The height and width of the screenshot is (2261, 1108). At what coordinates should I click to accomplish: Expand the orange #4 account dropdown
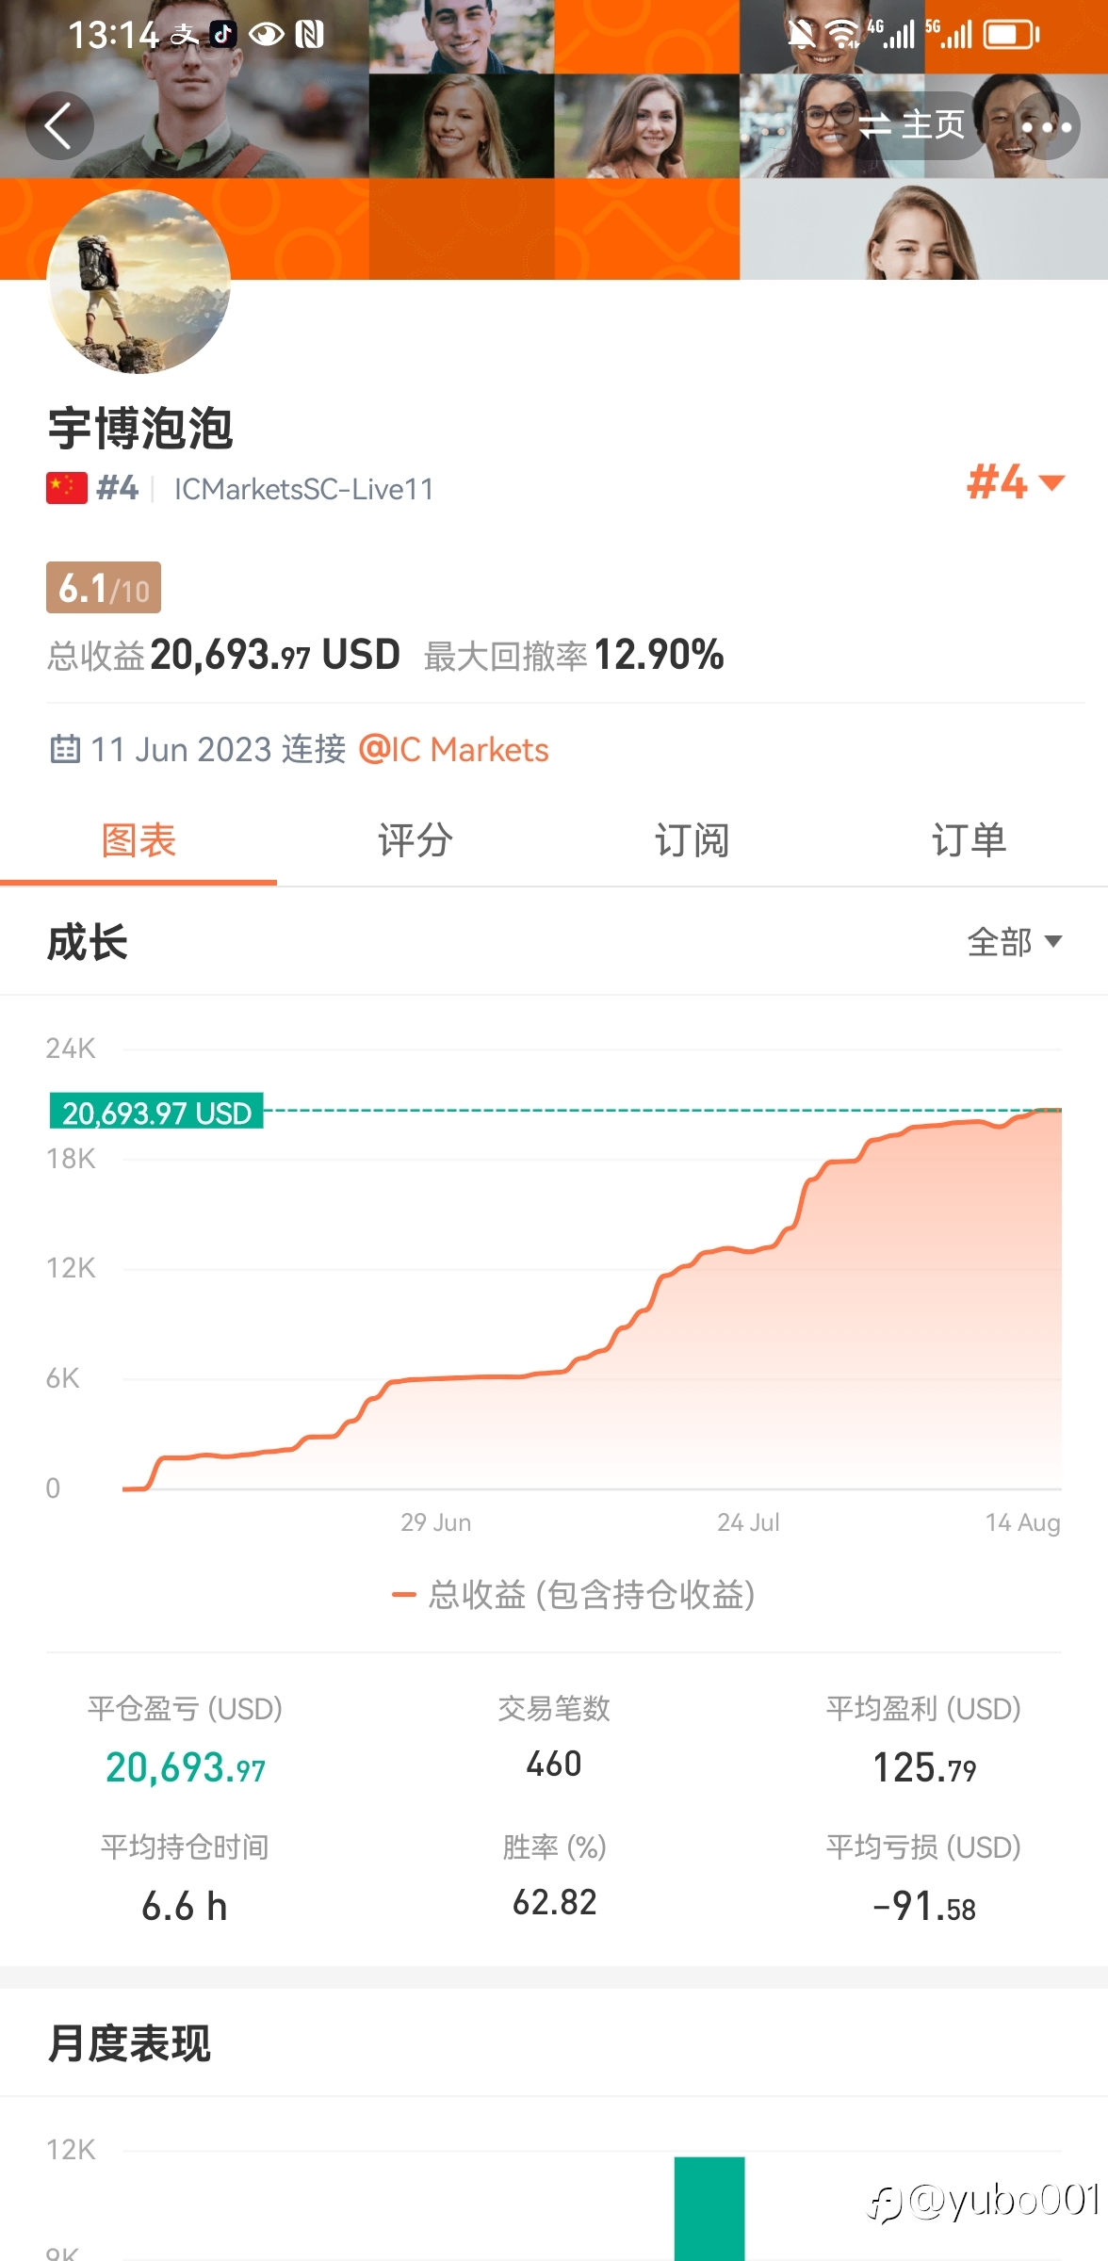pos(1016,482)
